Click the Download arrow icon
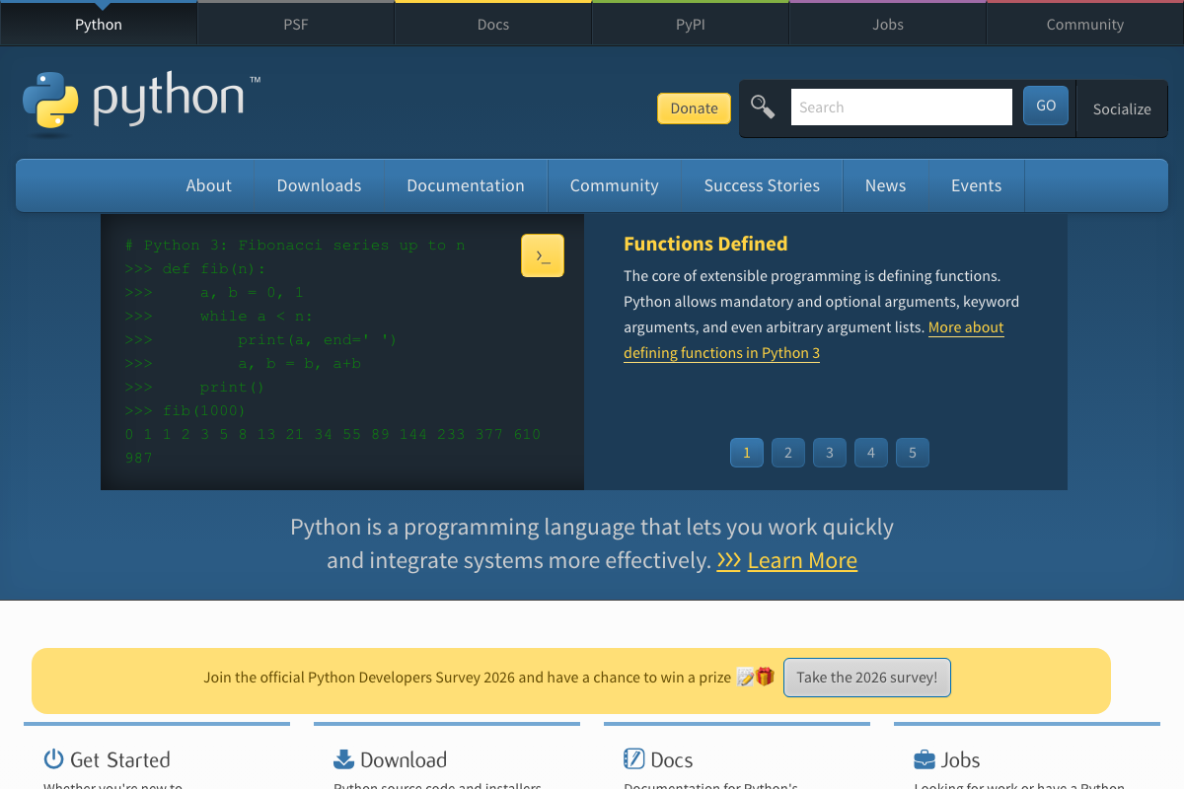The image size is (1184, 789). pos(343,758)
